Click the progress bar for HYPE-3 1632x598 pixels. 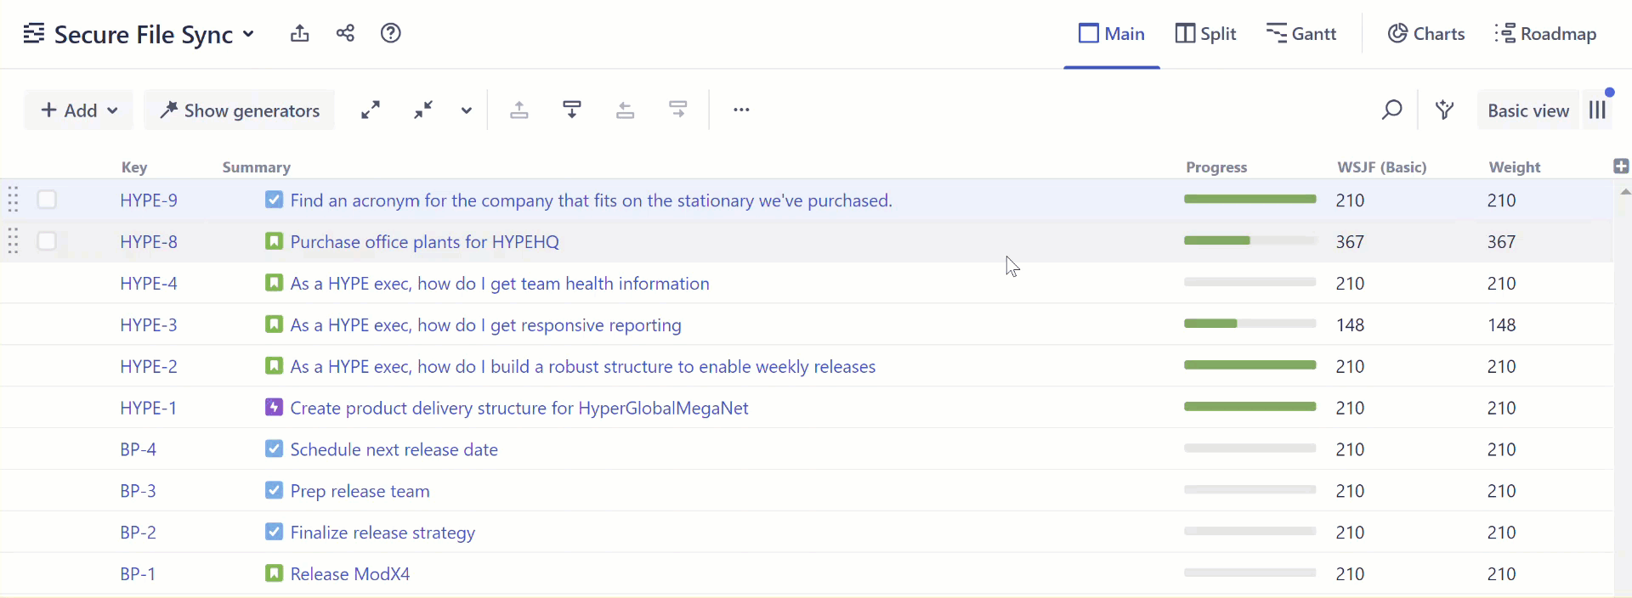[x=1249, y=324]
